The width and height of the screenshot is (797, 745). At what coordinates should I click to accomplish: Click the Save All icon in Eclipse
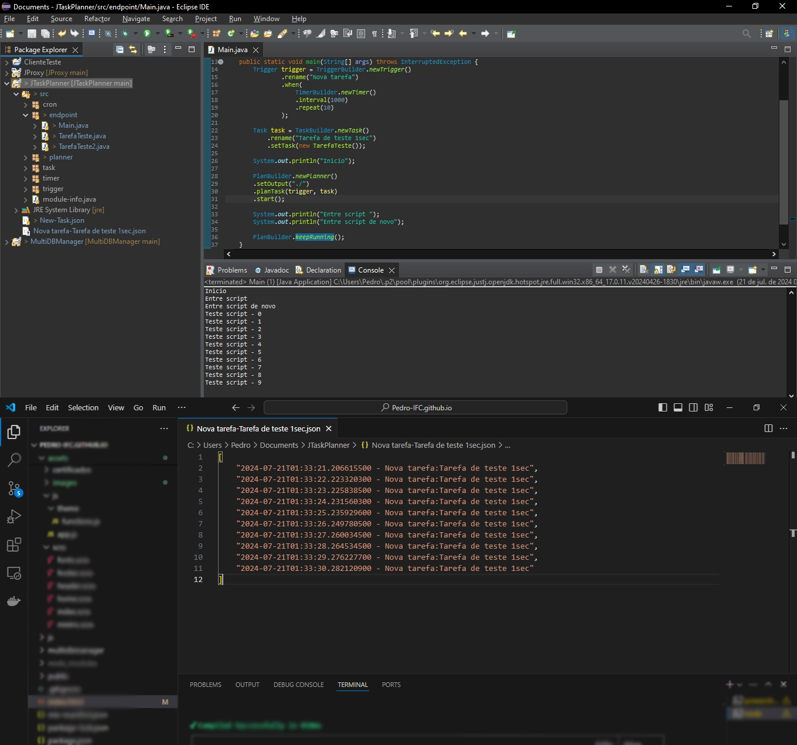click(x=46, y=33)
